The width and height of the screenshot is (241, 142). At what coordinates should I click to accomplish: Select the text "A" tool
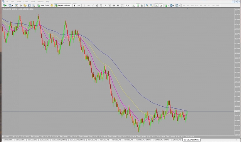tap(105, 5)
